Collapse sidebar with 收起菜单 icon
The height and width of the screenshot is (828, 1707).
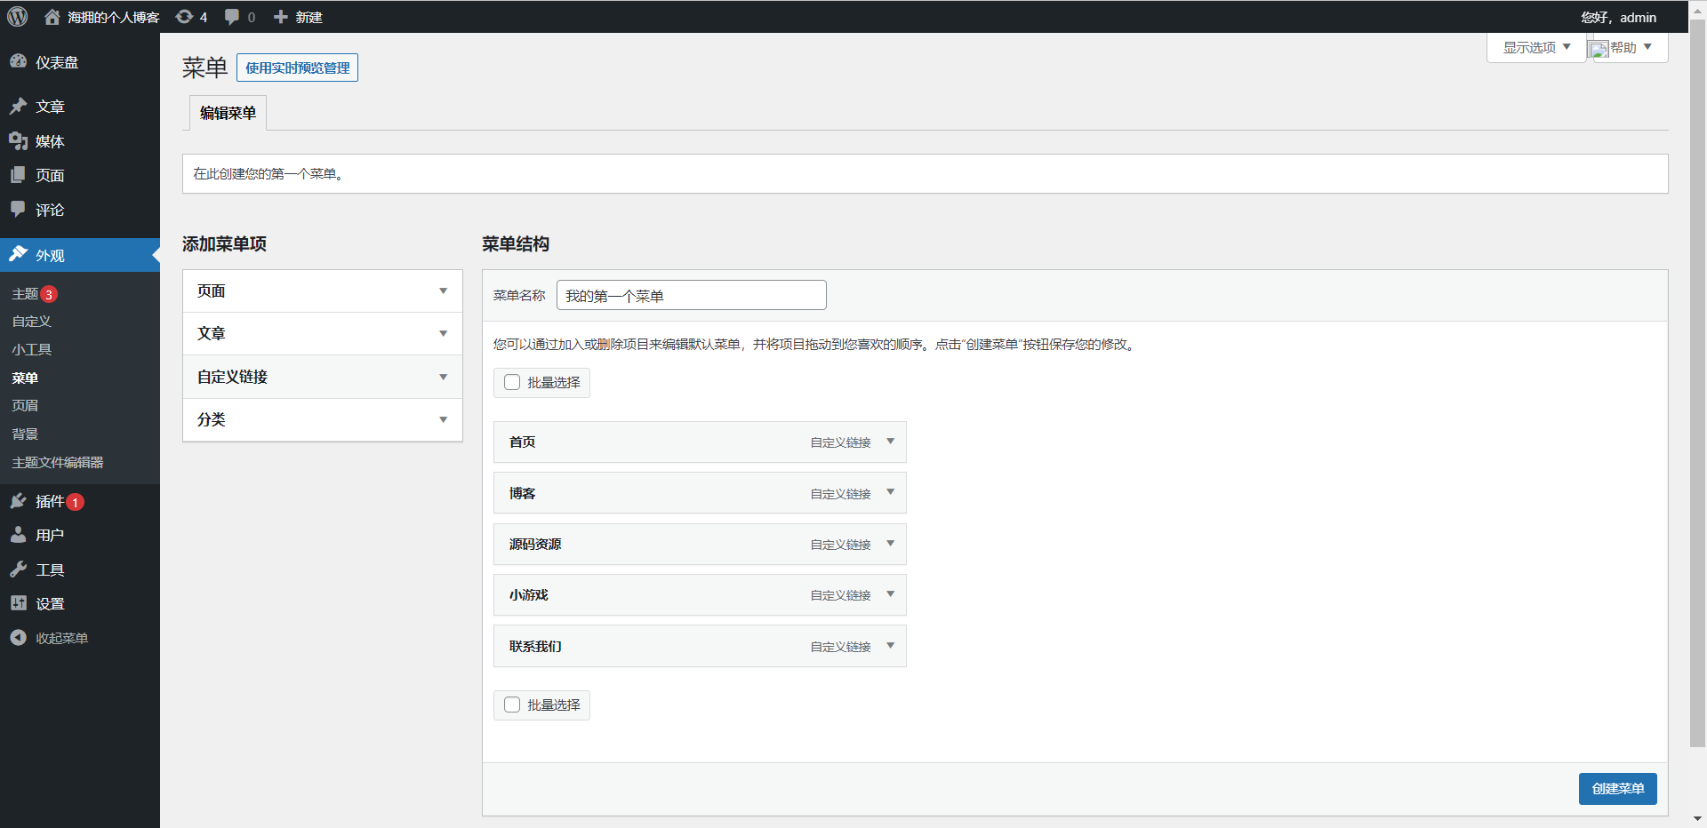click(x=18, y=638)
